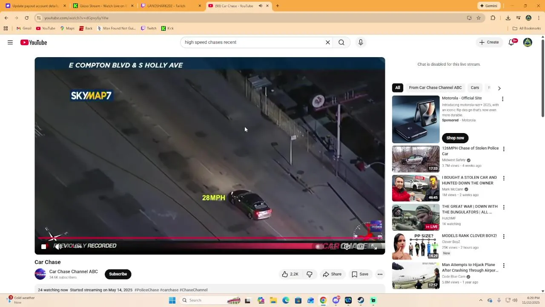Open options for 126MPH Chase video
Screen dimensions: 545x307
tap(504, 149)
